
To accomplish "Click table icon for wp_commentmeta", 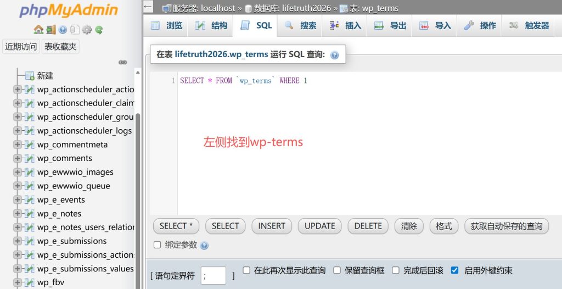I will 30,144.
